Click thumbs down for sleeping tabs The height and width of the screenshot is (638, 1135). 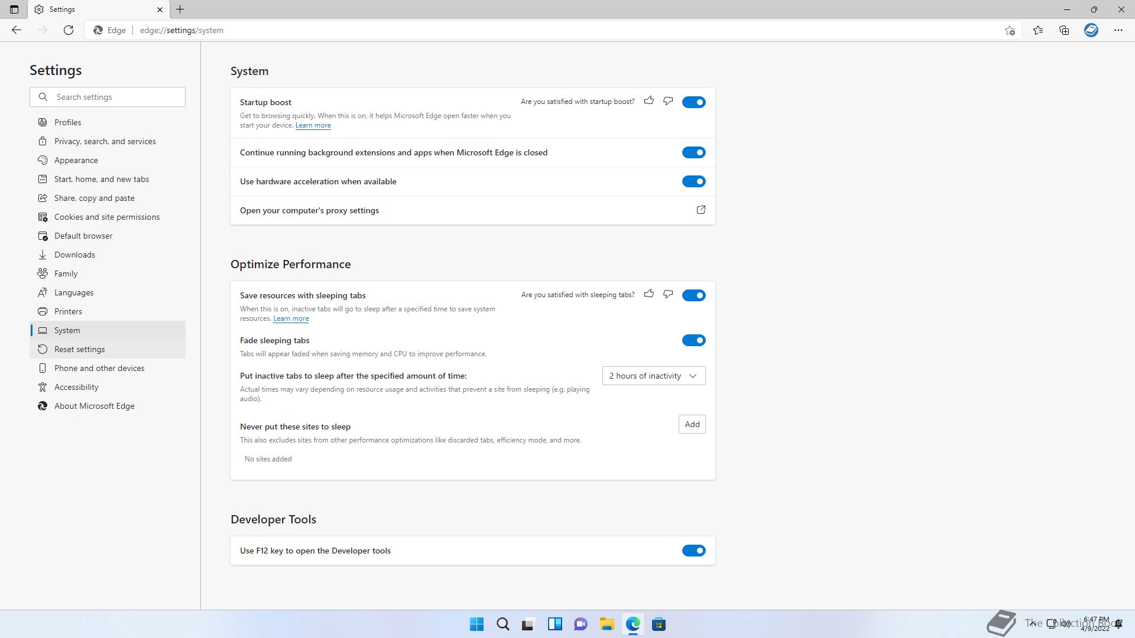point(668,294)
